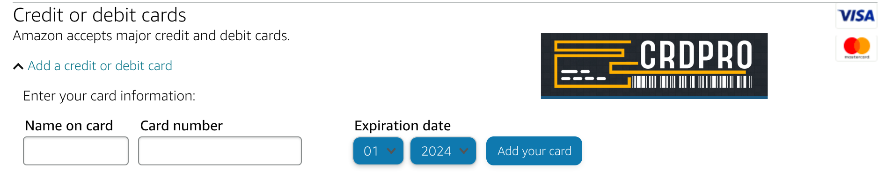Select the Card number input box
The width and height of the screenshot is (878, 185).
pyautogui.click(x=220, y=151)
